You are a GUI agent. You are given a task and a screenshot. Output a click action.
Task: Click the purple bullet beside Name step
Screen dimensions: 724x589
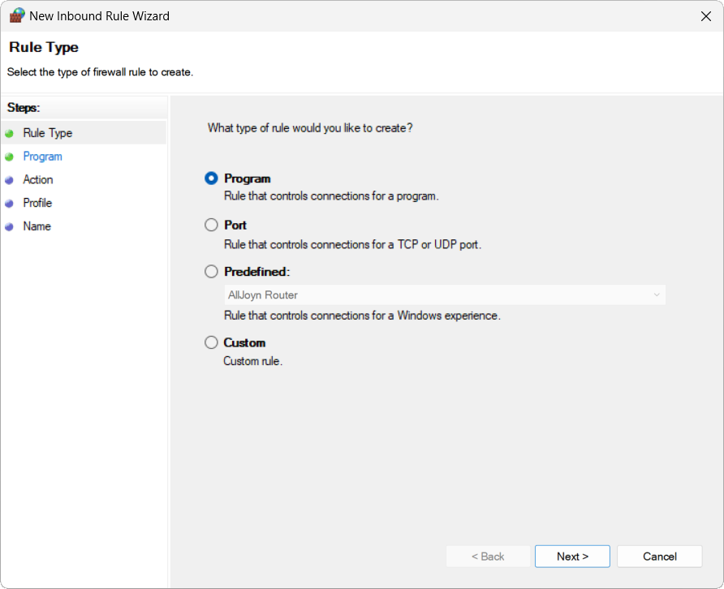click(9, 226)
